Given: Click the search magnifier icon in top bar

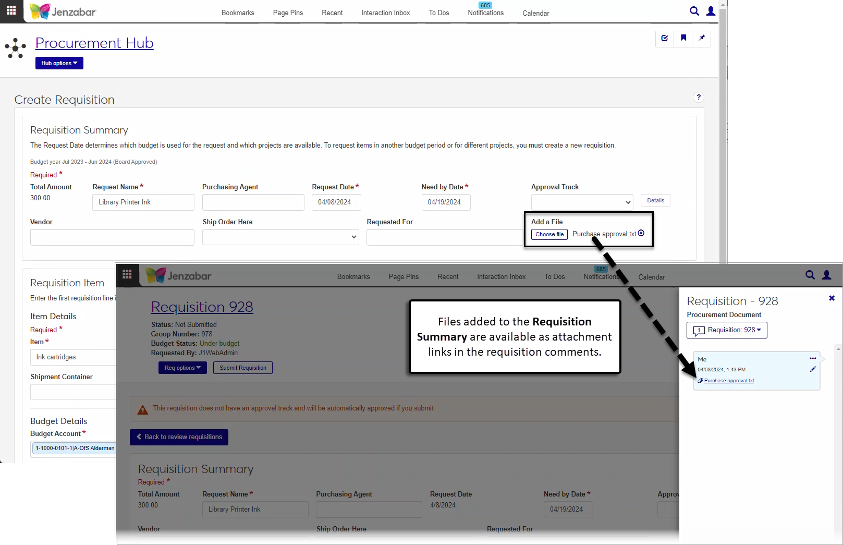Looking at the screenshot, I should coord(694,11).
